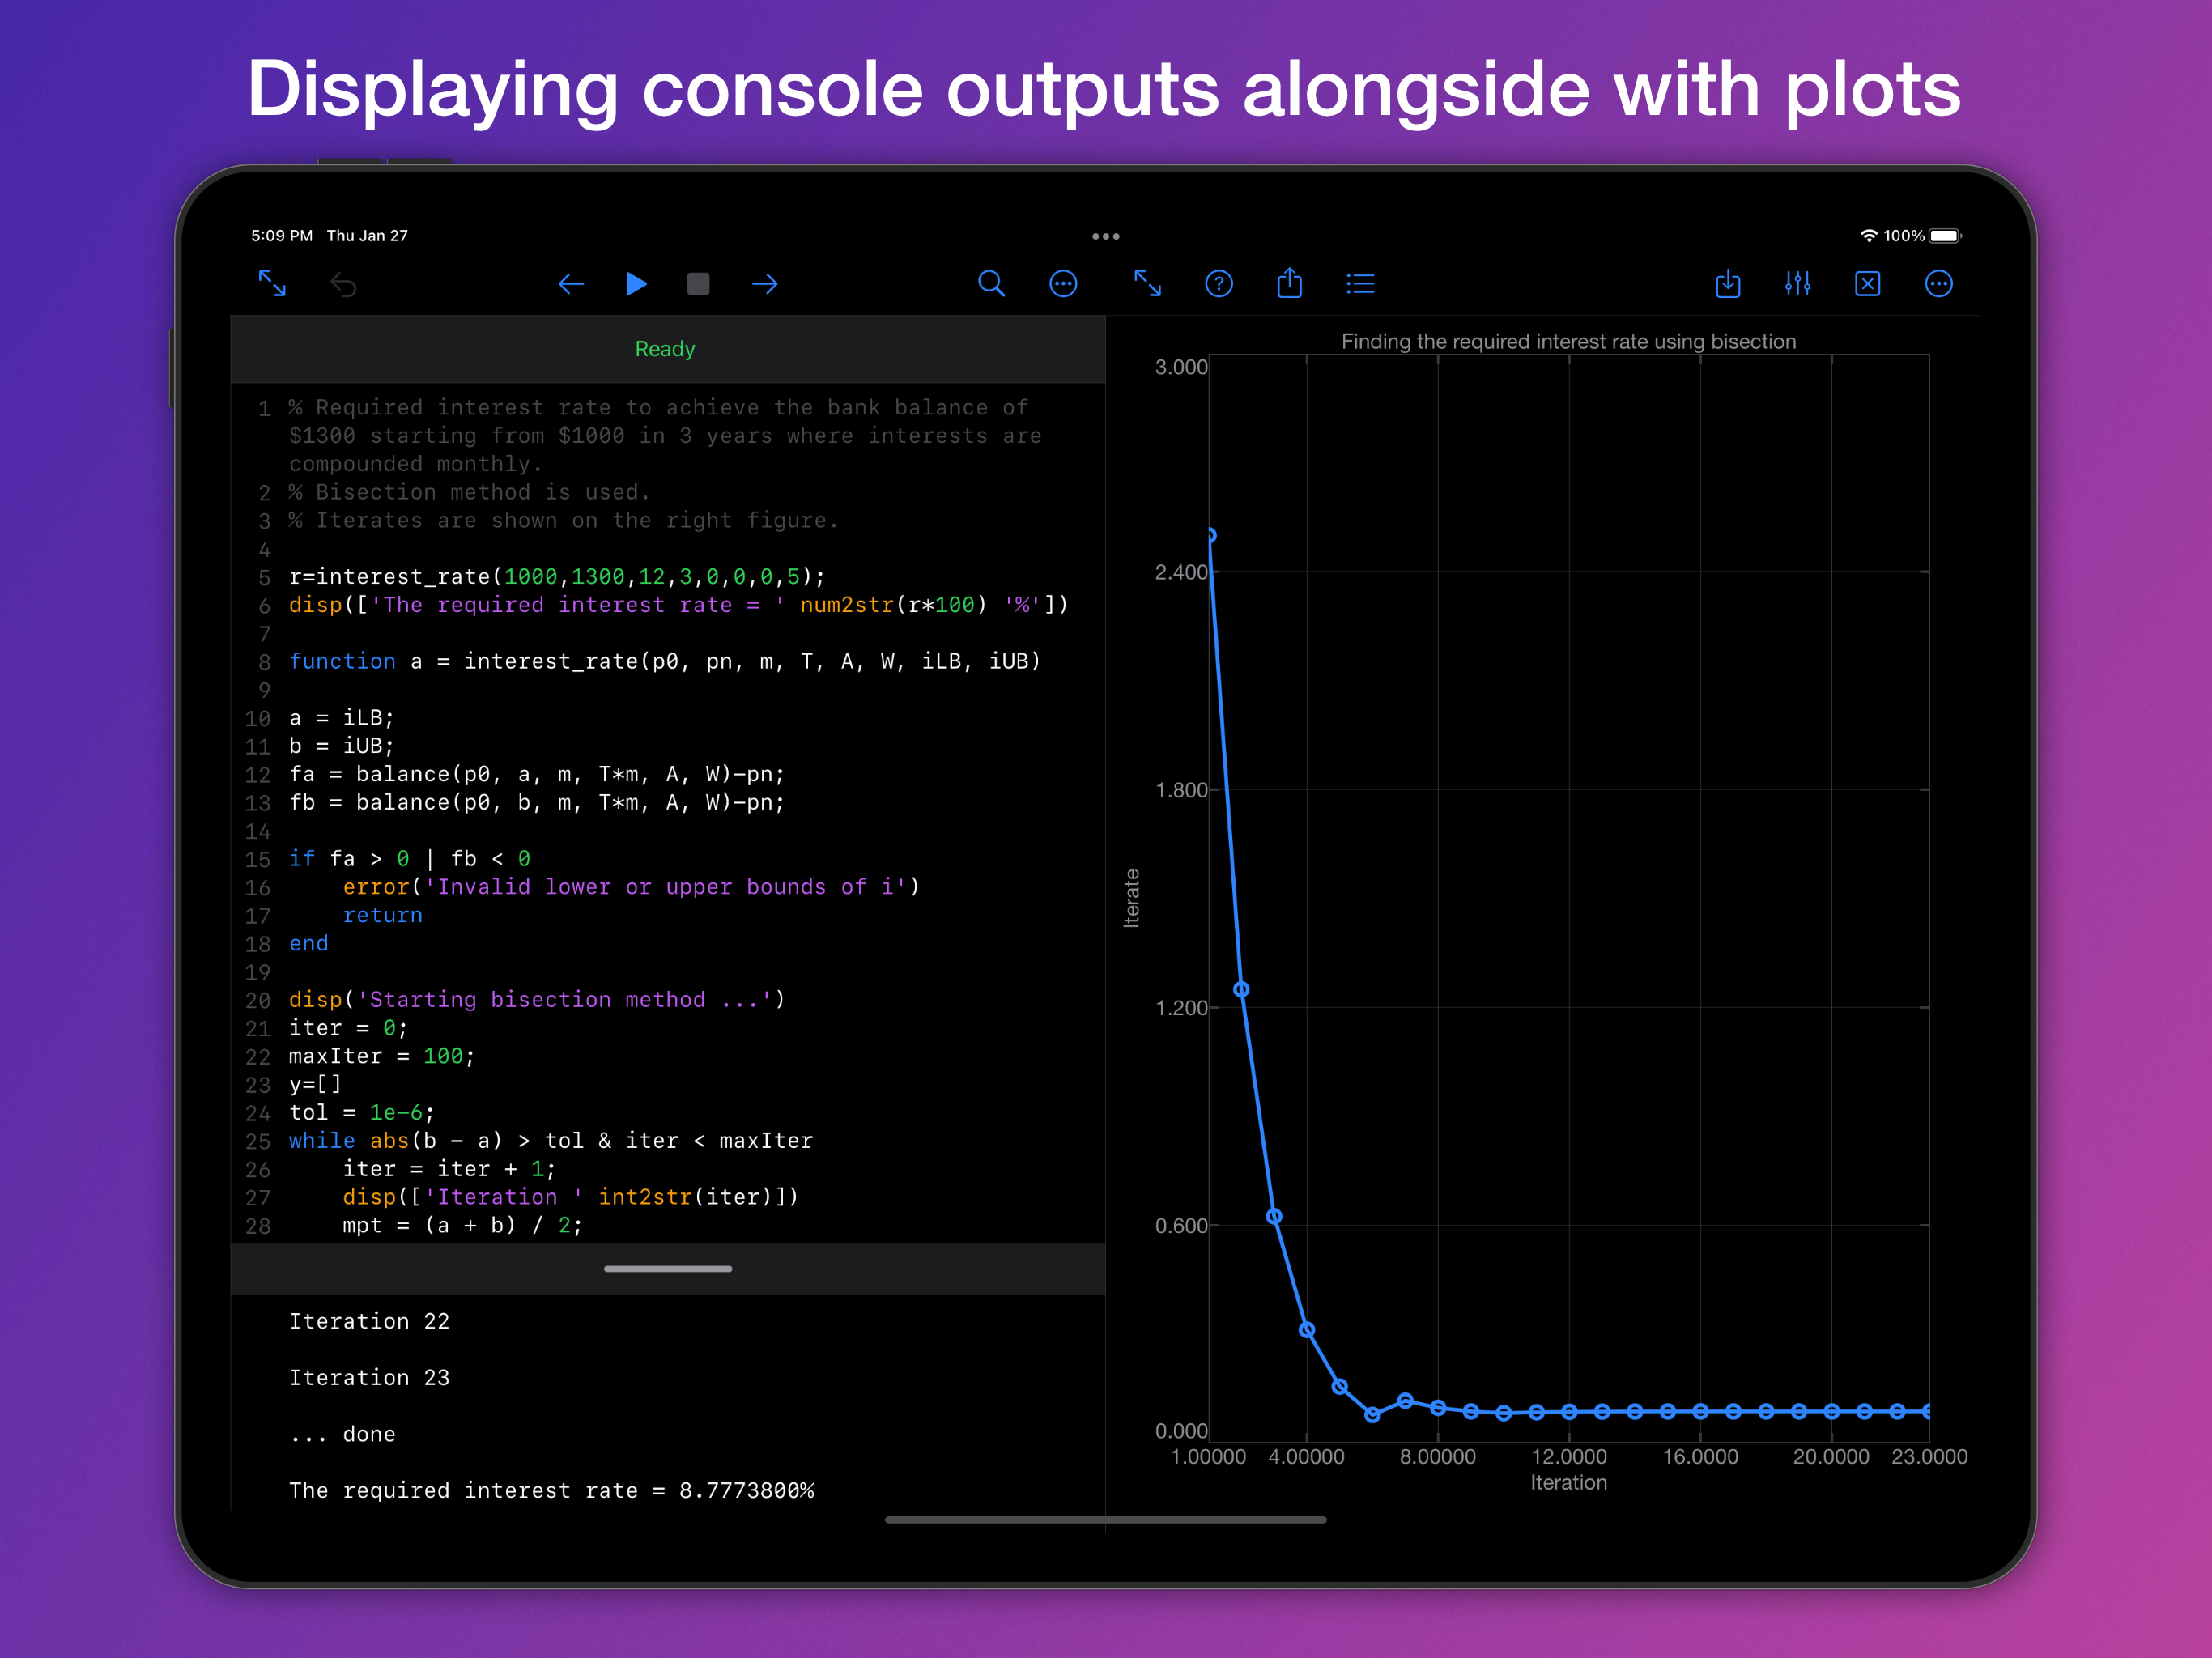Open the list outline icon
2212x1658 pixels.
[x=1360, y=284]
